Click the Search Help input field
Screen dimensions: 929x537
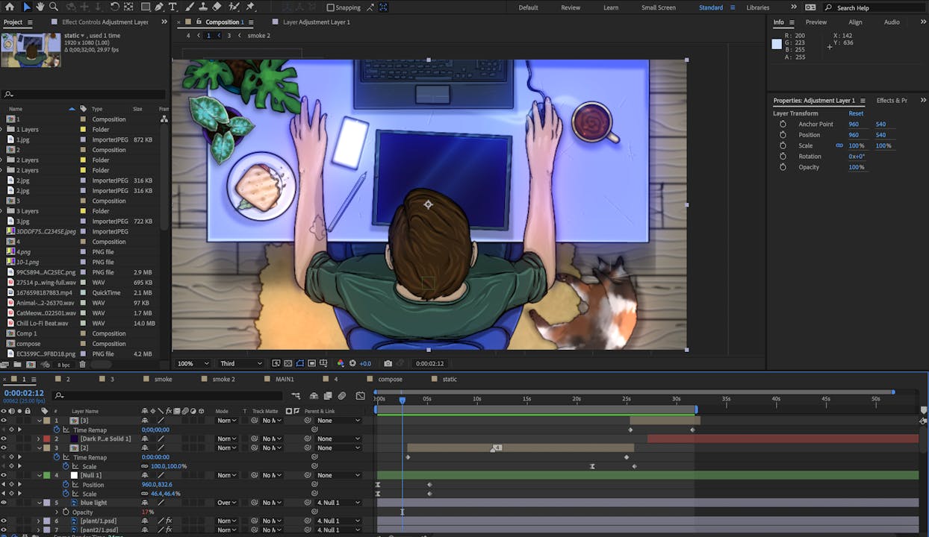click(874, 7)
